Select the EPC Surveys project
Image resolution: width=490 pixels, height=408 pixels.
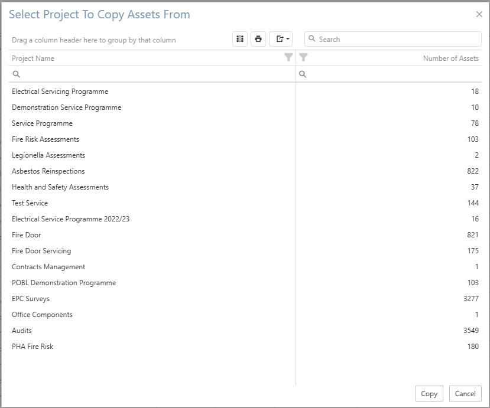(x=31, y=299)
